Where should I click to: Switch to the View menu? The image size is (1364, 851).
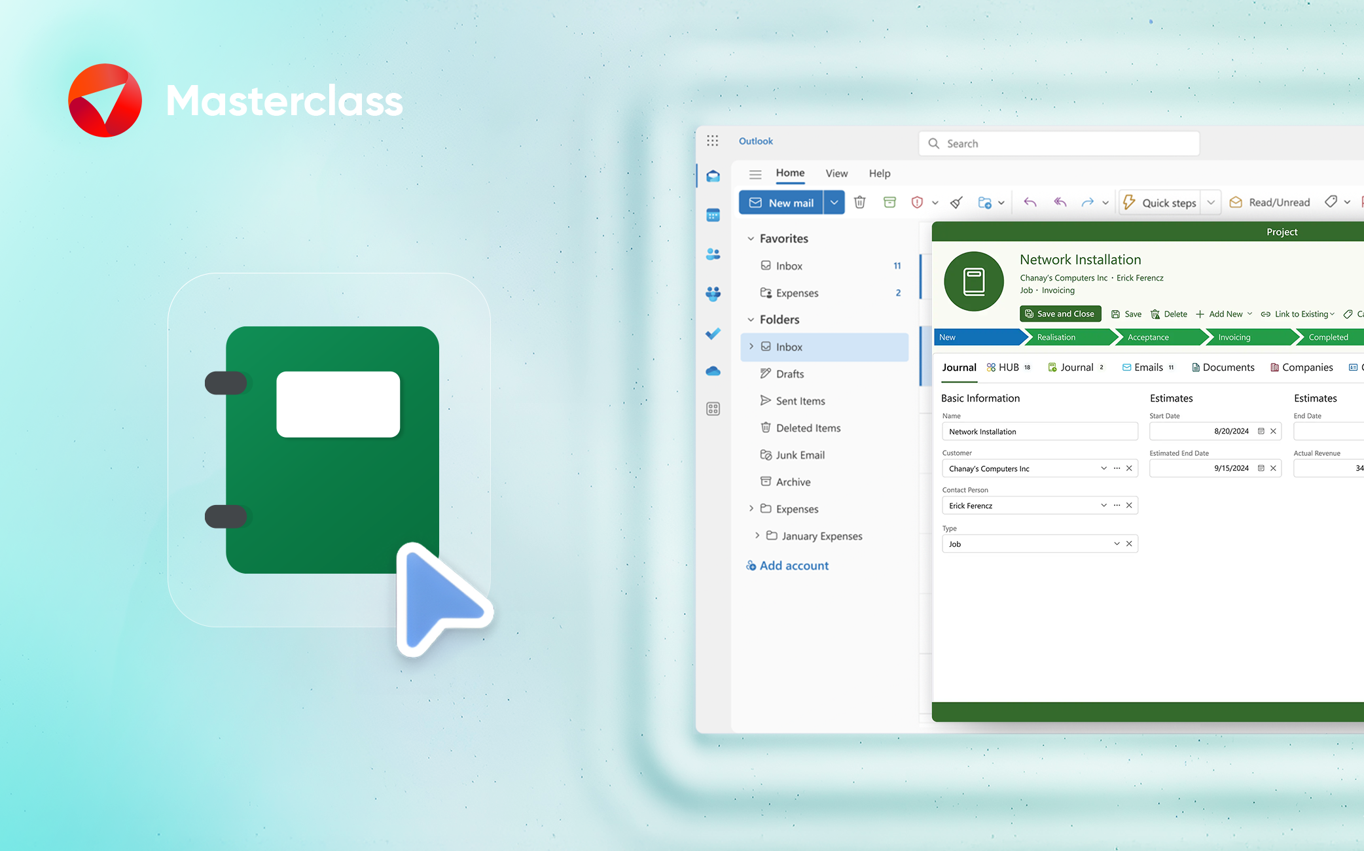point(836,173)
